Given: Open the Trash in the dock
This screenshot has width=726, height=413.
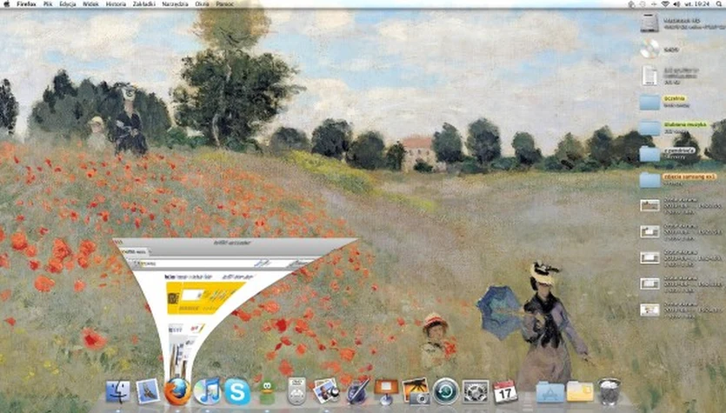Looking at the screenshot, I should (609, 391).
